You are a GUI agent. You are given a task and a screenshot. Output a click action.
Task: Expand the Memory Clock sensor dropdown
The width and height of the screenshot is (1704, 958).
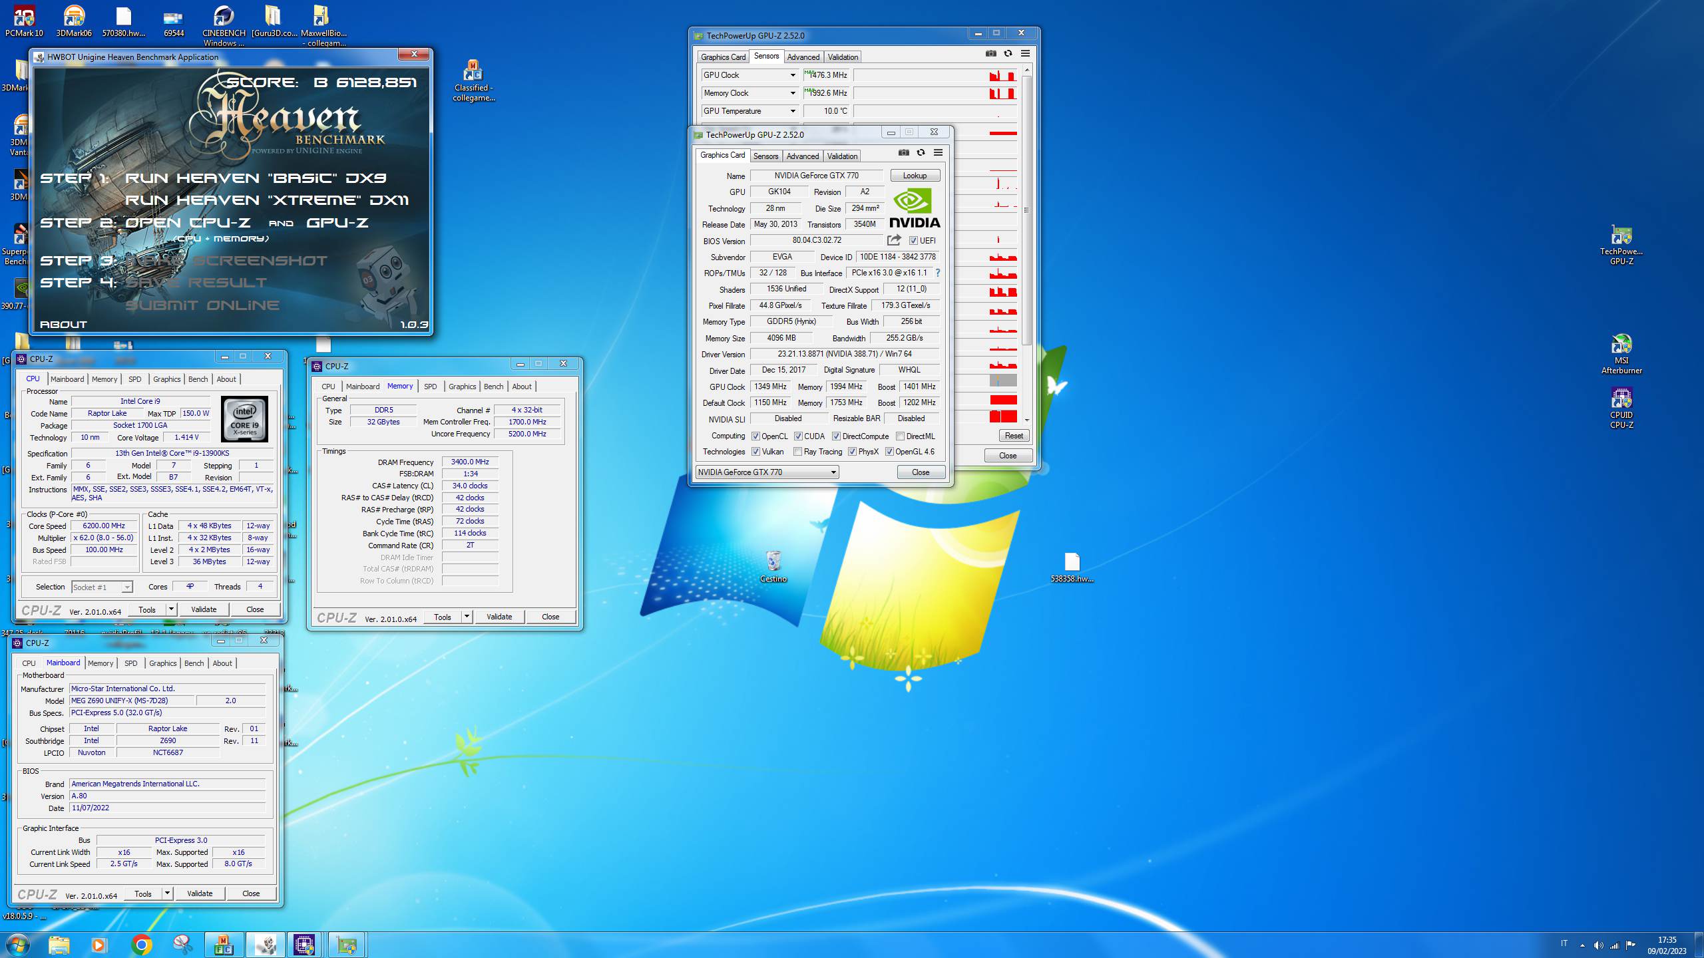click(792, 93)
